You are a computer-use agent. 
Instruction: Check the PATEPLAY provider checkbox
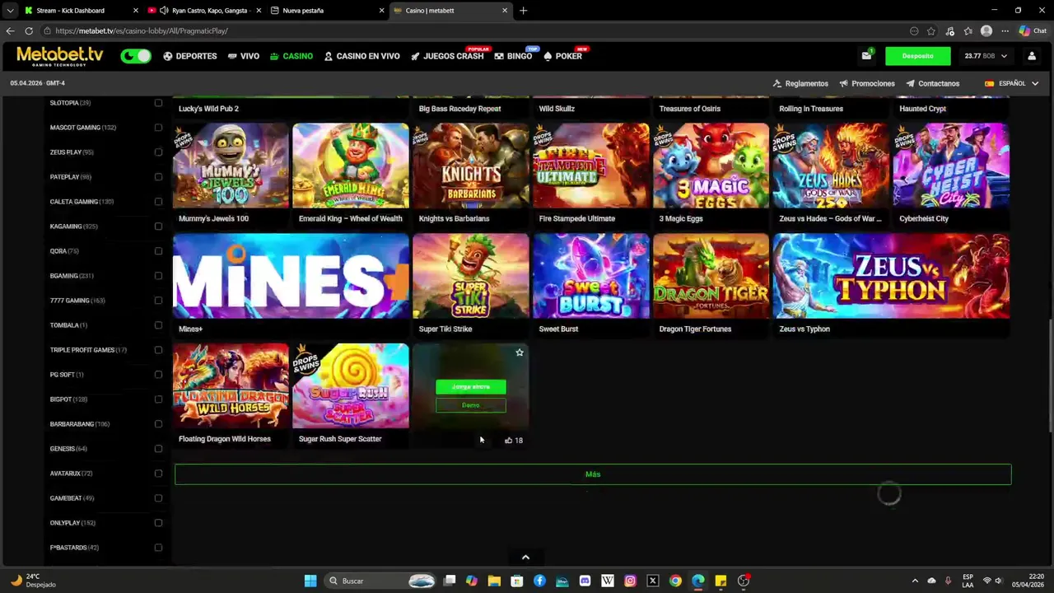(158, 177)
